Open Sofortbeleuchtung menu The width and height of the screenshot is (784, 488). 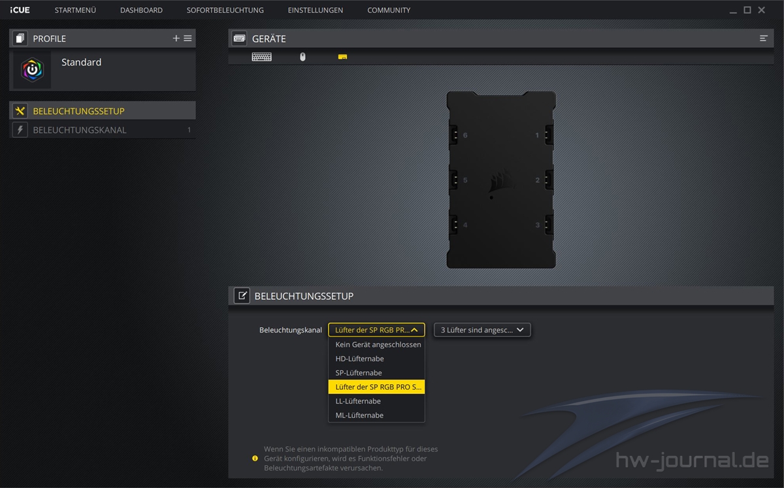pos(225,10)
